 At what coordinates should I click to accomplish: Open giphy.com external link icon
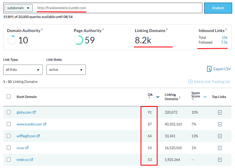coord(34,112)
